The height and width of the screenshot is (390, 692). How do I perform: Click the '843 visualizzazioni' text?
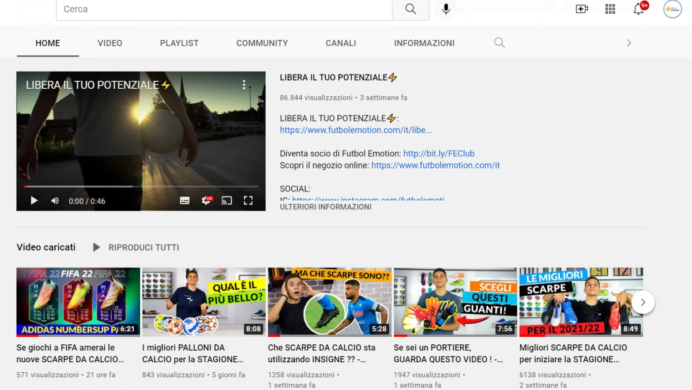(x=174, y=375)
